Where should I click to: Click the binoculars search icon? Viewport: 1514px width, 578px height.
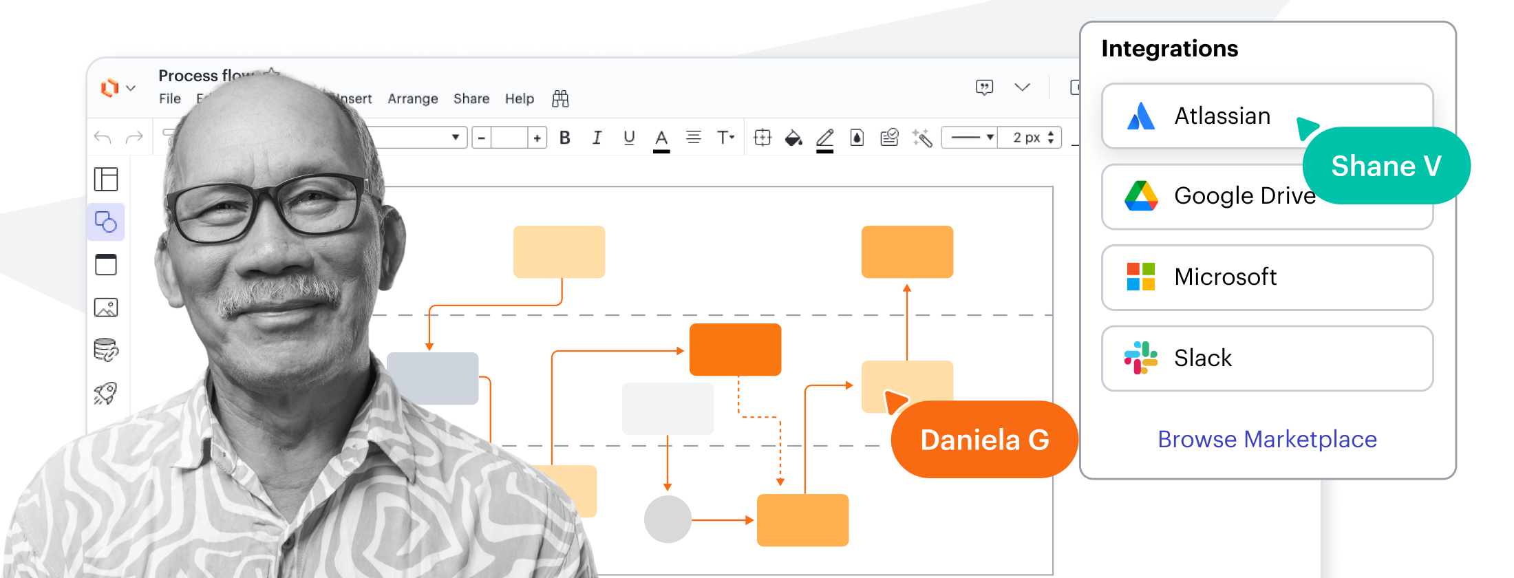[x=560, y=99]
